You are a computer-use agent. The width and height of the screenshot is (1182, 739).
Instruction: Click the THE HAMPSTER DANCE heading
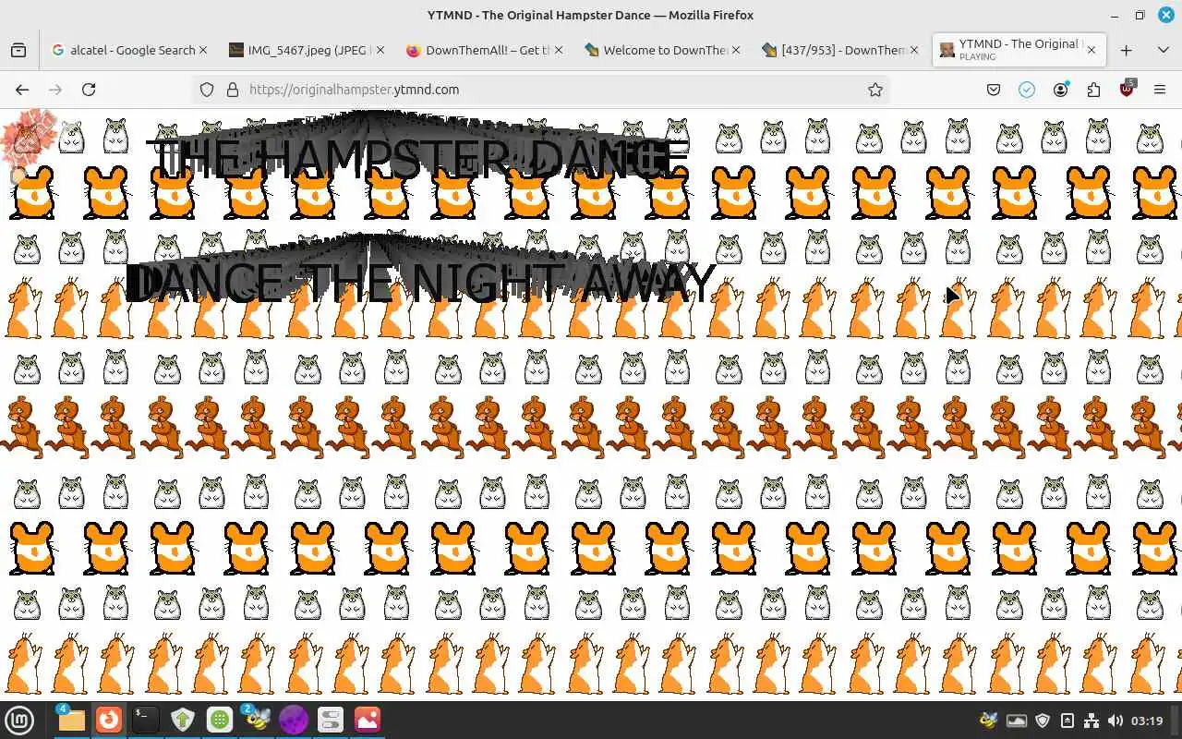tap(417, 158)
